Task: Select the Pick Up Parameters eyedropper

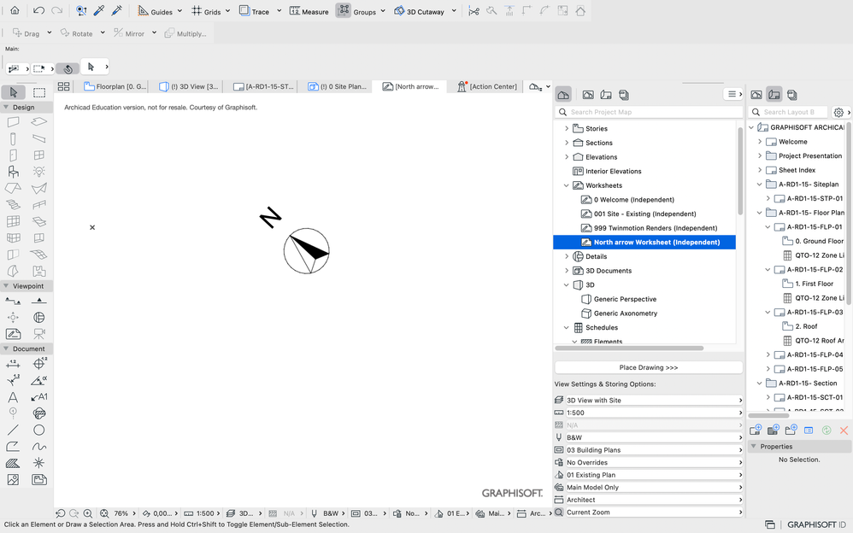Action: (x=99, y=10)
